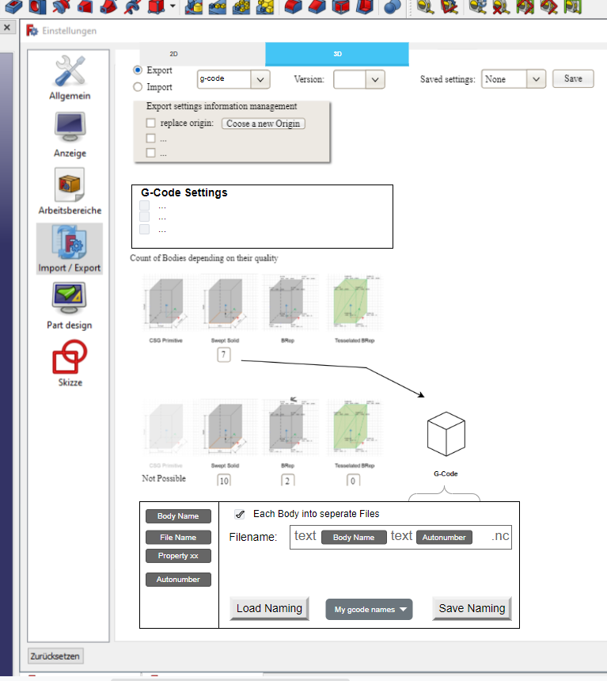Open the Part design settings icon

(70, 305)
